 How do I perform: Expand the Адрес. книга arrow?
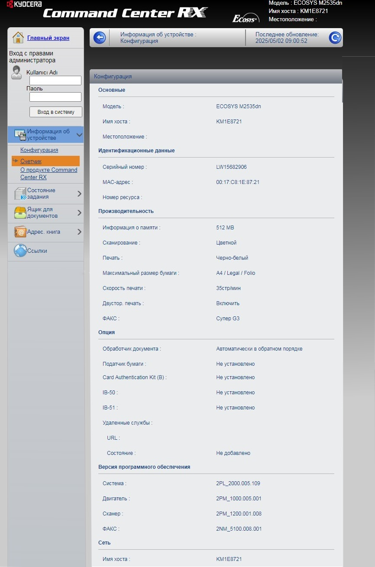79,232
